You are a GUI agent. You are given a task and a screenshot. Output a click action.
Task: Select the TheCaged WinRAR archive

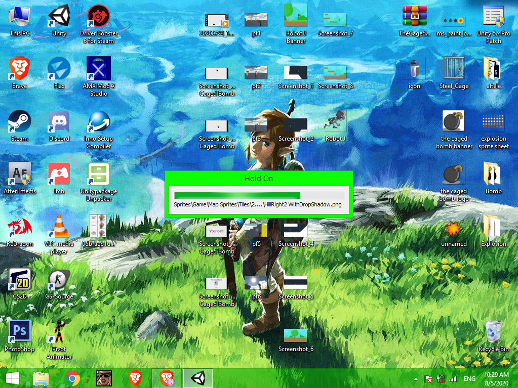click(x=414, y=20)
